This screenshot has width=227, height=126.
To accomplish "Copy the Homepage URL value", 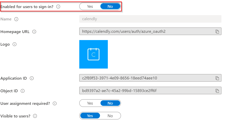I will (x=217, y=31).
